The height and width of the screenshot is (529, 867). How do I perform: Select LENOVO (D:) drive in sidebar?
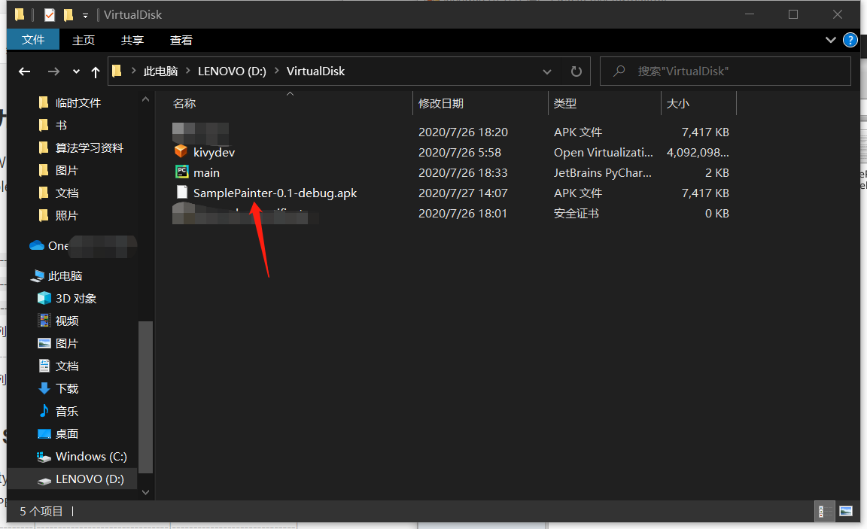tap(89, 479)
